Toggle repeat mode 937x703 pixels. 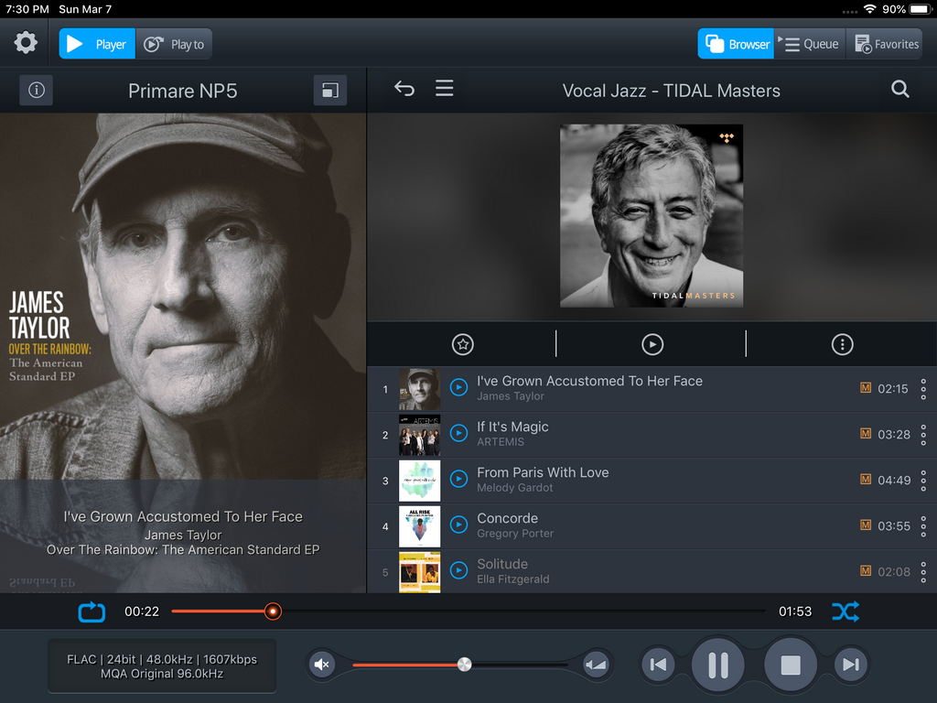(92, 611)
